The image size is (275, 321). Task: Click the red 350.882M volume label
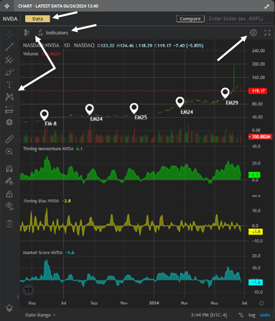(260, 137)
